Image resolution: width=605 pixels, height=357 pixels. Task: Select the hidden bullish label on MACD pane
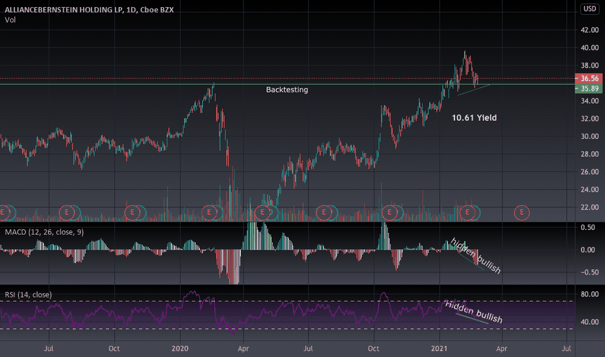[x=475, y=256]
